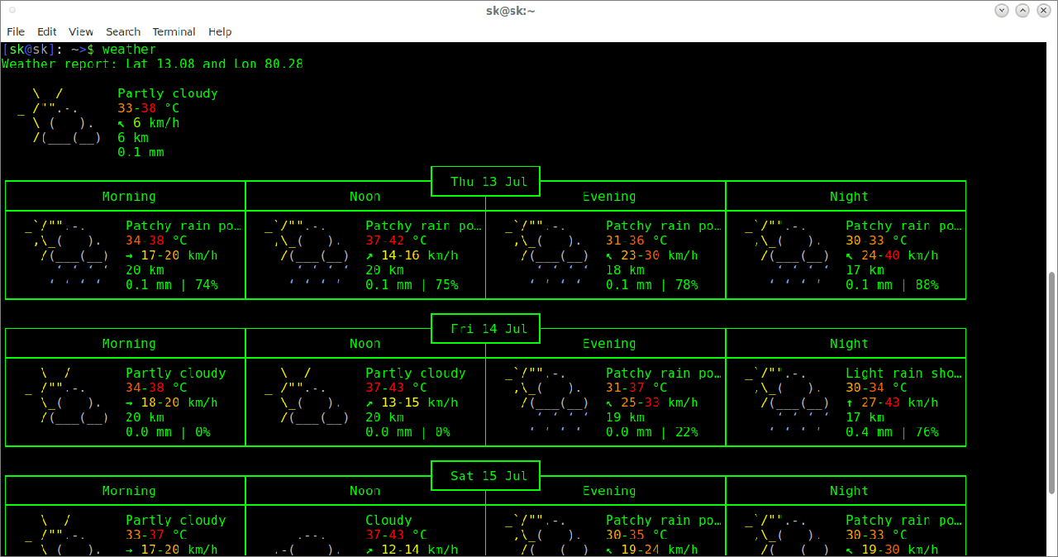Image resolution: width=1058 pixels, height=557 pixels.
Task: Open the Edit menu
Action: 46,31
